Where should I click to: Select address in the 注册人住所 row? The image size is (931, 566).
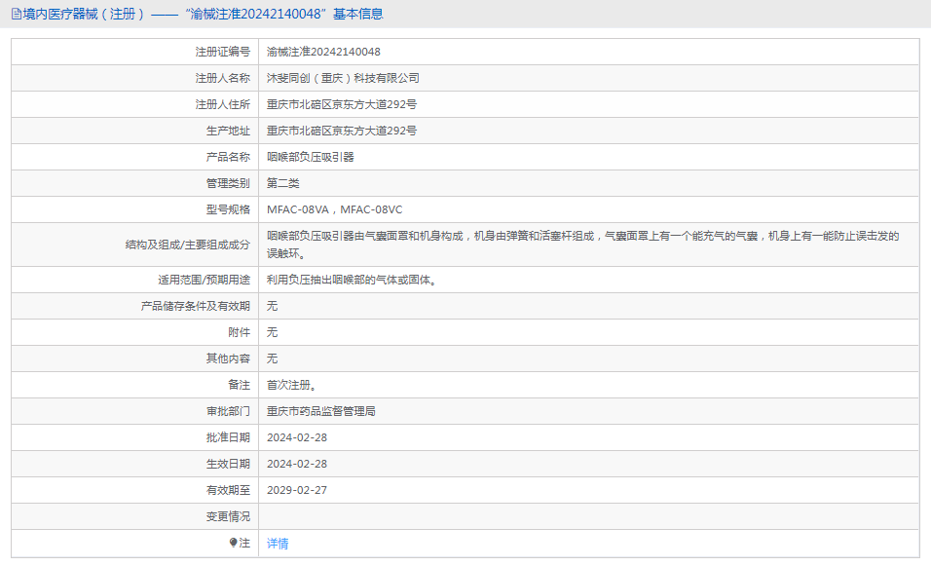[342, 104]
